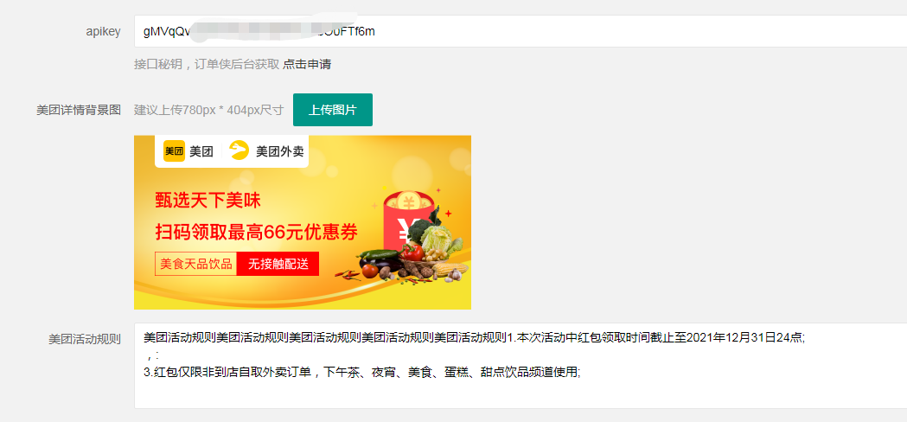
Task: Click the 美团活动规则 field label
Action: [x=85, y=339]
